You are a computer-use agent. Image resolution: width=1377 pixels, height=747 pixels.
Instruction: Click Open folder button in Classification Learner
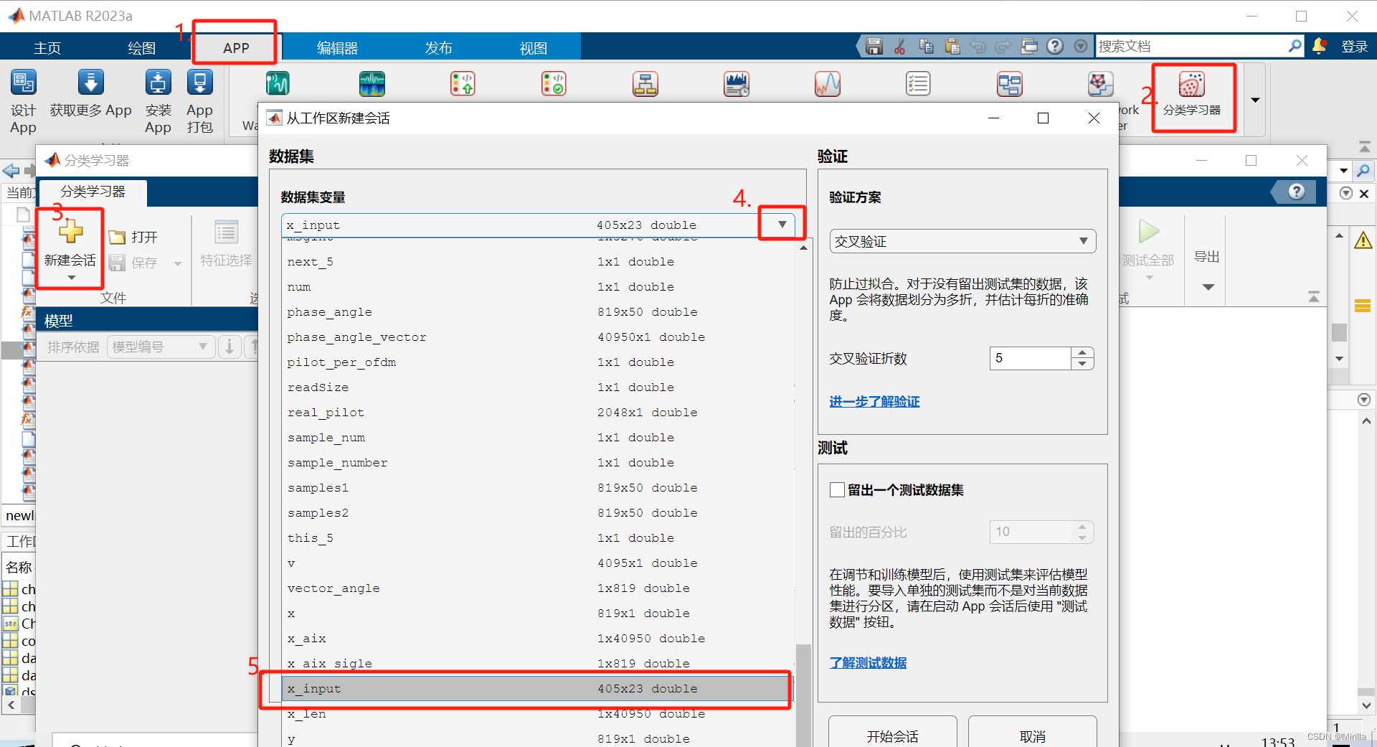coord(133,237)
